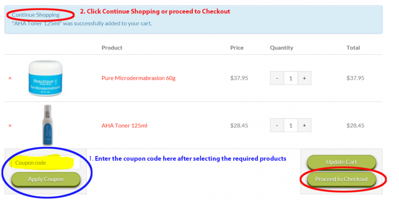
Task: Click the Continue Shopping link
Action: pyautogui.click(x=36, y=15)
